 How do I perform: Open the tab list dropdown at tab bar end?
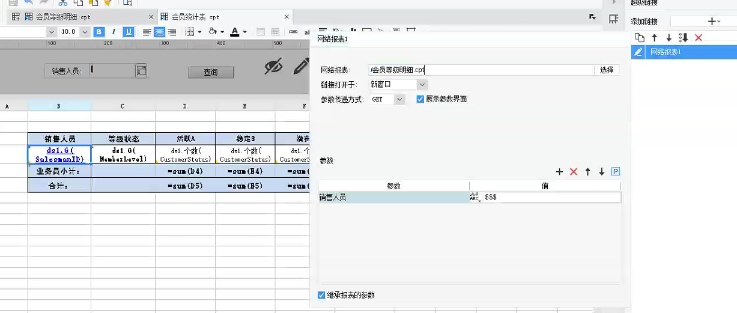coord(592,17)
